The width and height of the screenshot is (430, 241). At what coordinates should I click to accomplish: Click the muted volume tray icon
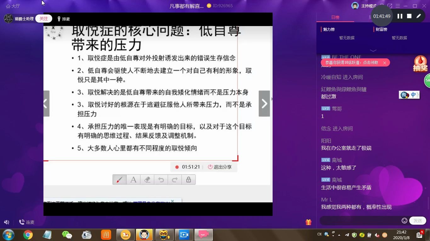click(377, 235)
